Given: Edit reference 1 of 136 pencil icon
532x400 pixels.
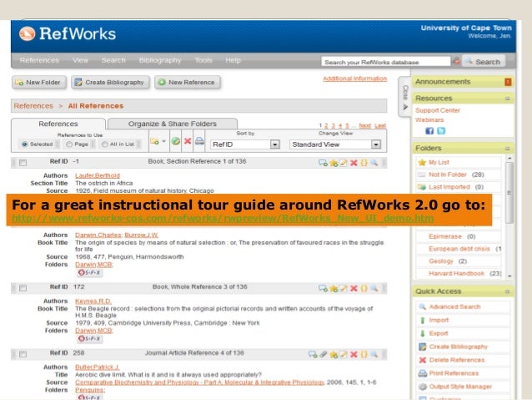Looking at the screenshot, I should [x=344, y=163].
